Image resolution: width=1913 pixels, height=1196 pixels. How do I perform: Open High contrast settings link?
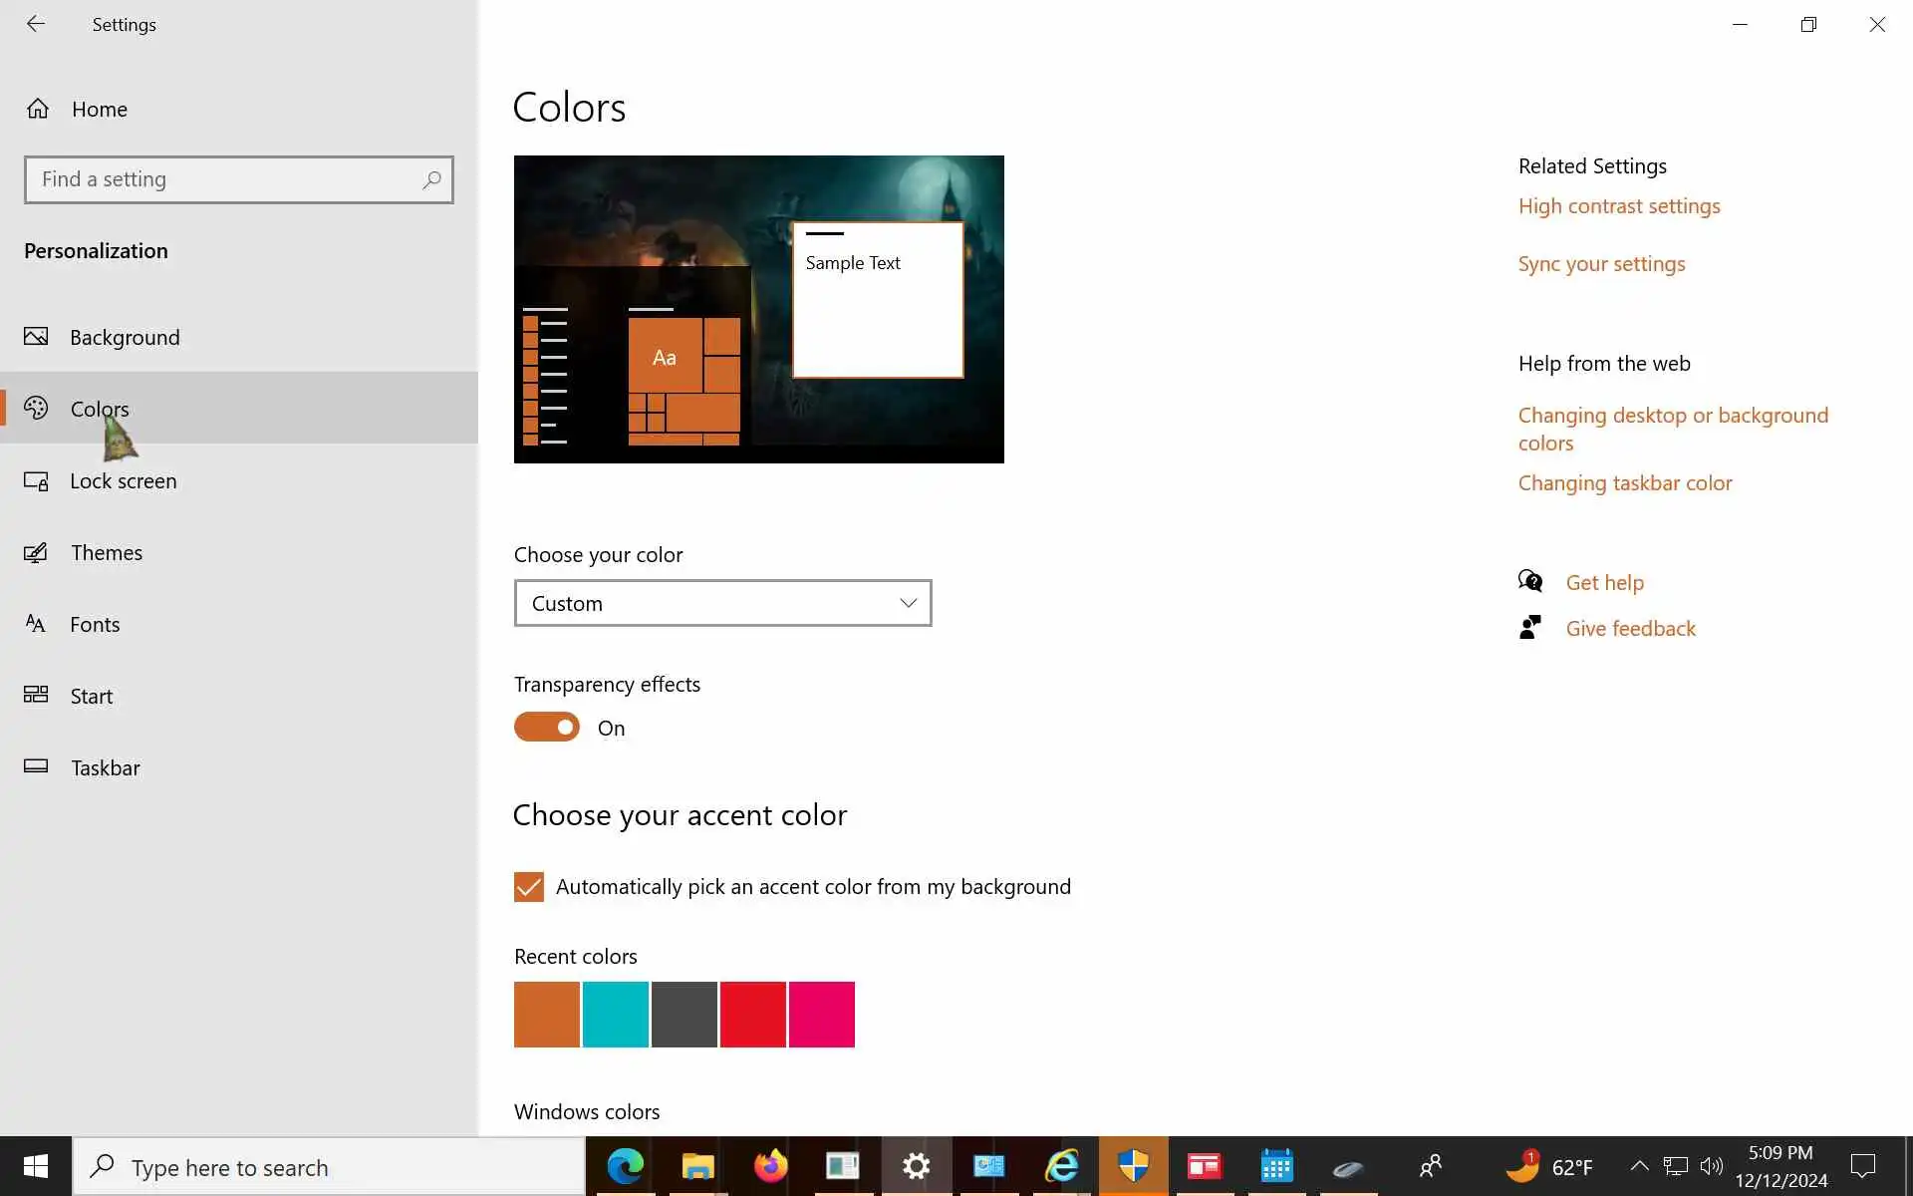click(1619, 206)
